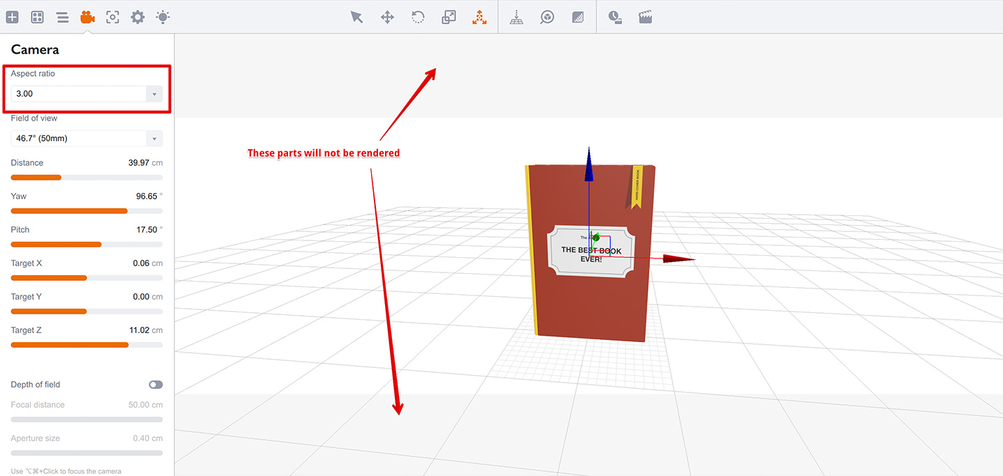This screenshot has width=1003, height=476.
Task: Toggle the orange transform axes icon
Action: [x=479, y=17]
